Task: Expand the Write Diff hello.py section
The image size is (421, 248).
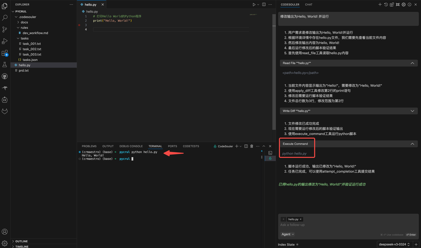Action: click(x=412, y=111)
